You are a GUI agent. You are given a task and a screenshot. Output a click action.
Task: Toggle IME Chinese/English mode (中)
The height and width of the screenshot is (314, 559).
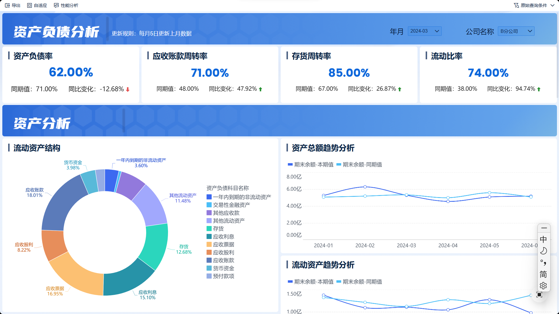[x=543, y=239]
